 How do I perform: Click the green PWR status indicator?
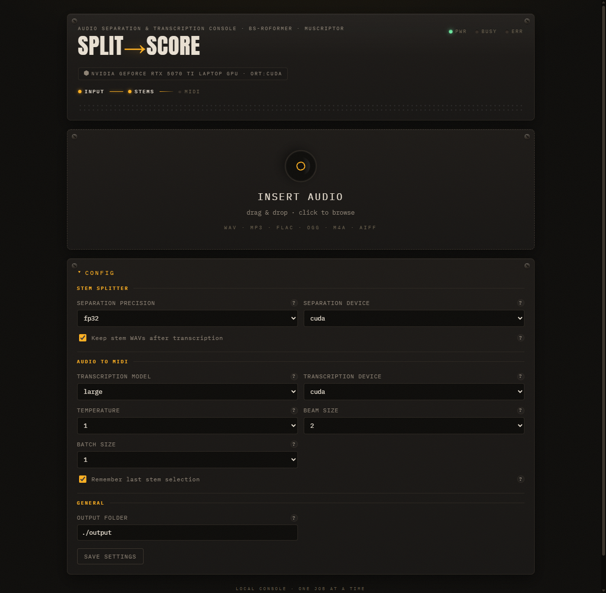point(458,32)
